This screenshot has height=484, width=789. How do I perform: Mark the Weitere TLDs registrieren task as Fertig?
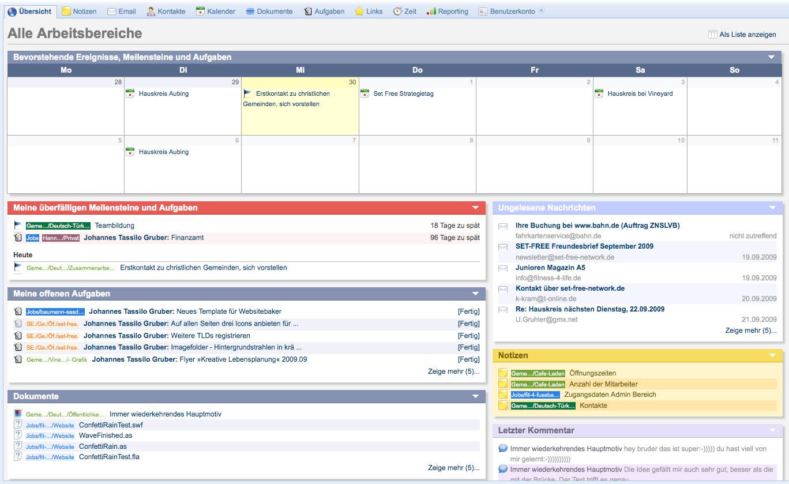[468, 336]
